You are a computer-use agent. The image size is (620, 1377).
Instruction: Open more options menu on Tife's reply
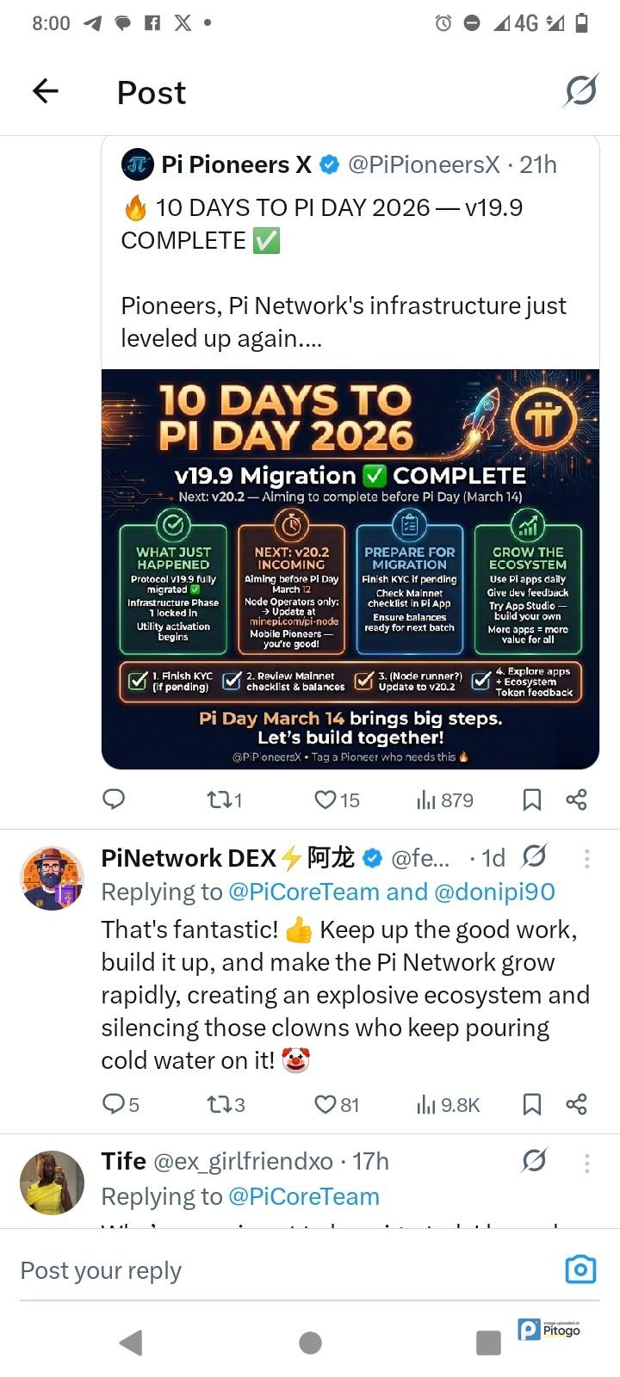(587, 1163)
